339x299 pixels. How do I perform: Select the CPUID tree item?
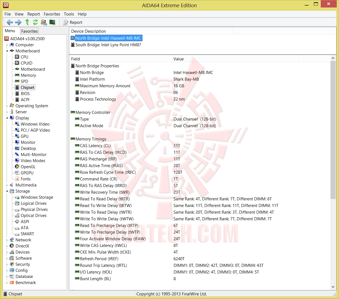point(27,63)
